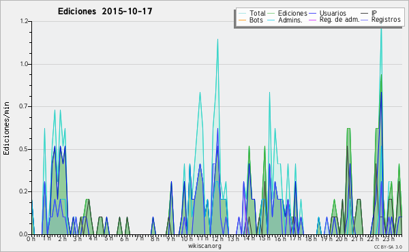Click the IP dark legend line
409x252 pixels.
[x=365, y=14]
